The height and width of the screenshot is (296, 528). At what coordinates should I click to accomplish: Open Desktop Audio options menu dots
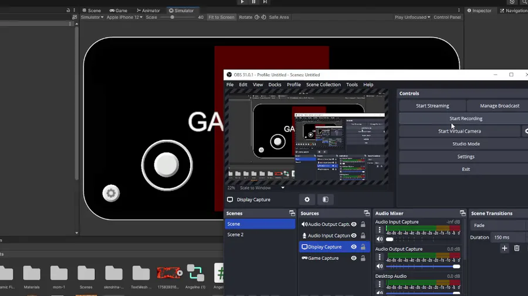(380, 284)
